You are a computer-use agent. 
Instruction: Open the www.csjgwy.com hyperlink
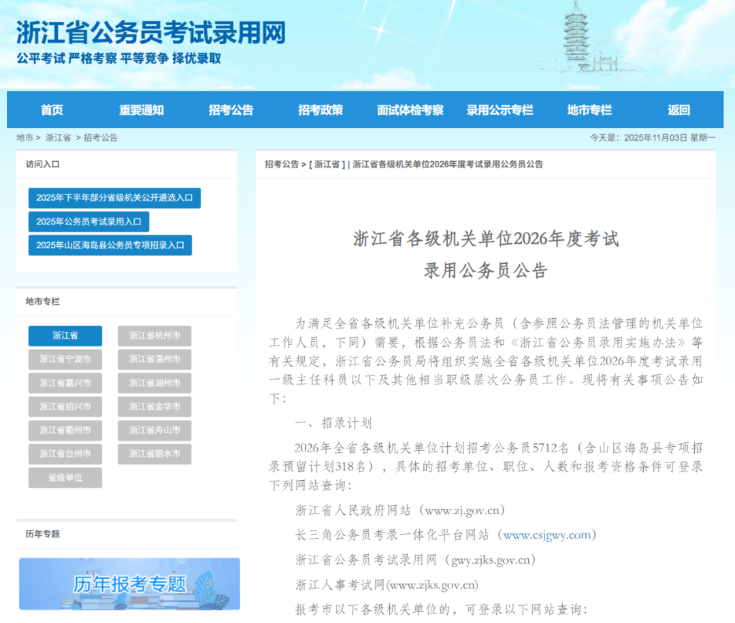tap(547, 535)
